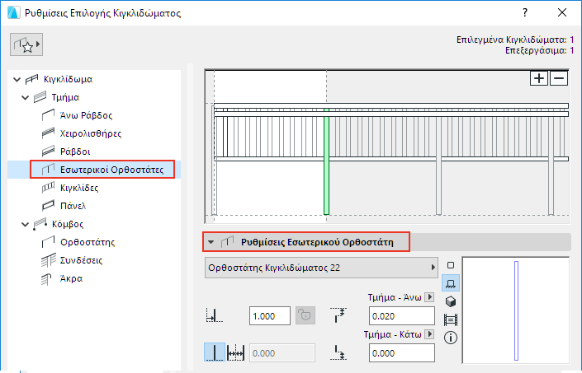The height and width of the screenshot is (373, 582).
Task: Click the Τμήμα tree item
Action: 65,97
